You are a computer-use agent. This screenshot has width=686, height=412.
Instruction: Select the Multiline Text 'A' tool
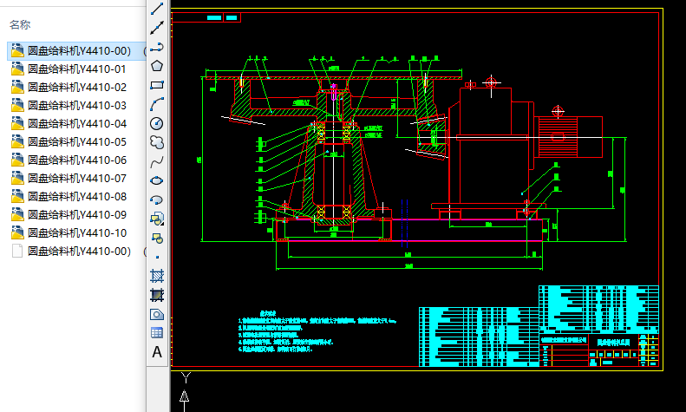click(157, 352)
